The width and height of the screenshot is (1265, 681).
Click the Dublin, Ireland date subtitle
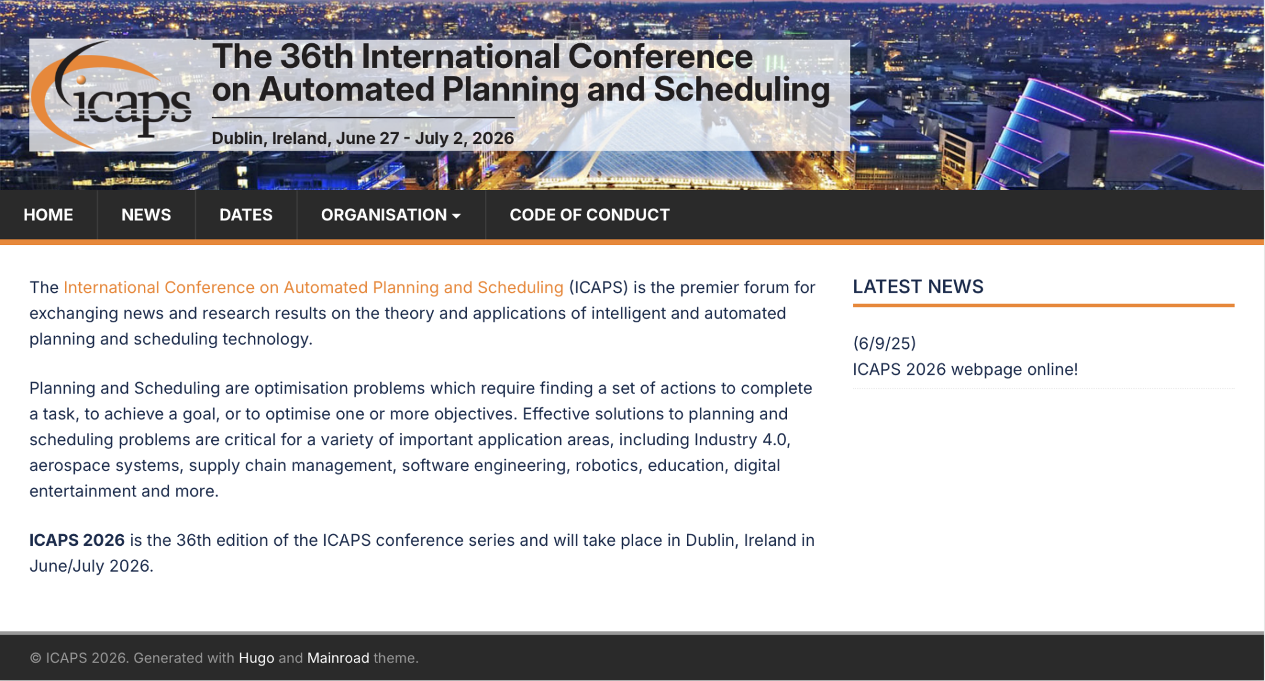coord(362,138)
